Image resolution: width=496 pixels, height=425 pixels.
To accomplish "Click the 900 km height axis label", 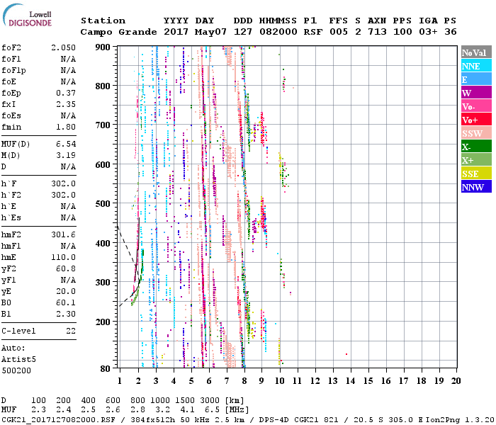I will pyautogui.click(x=104, y=47).
